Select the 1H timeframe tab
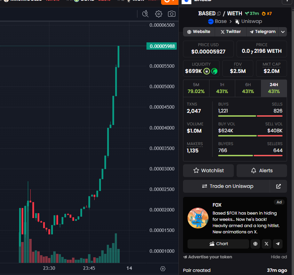 point(222,88)
